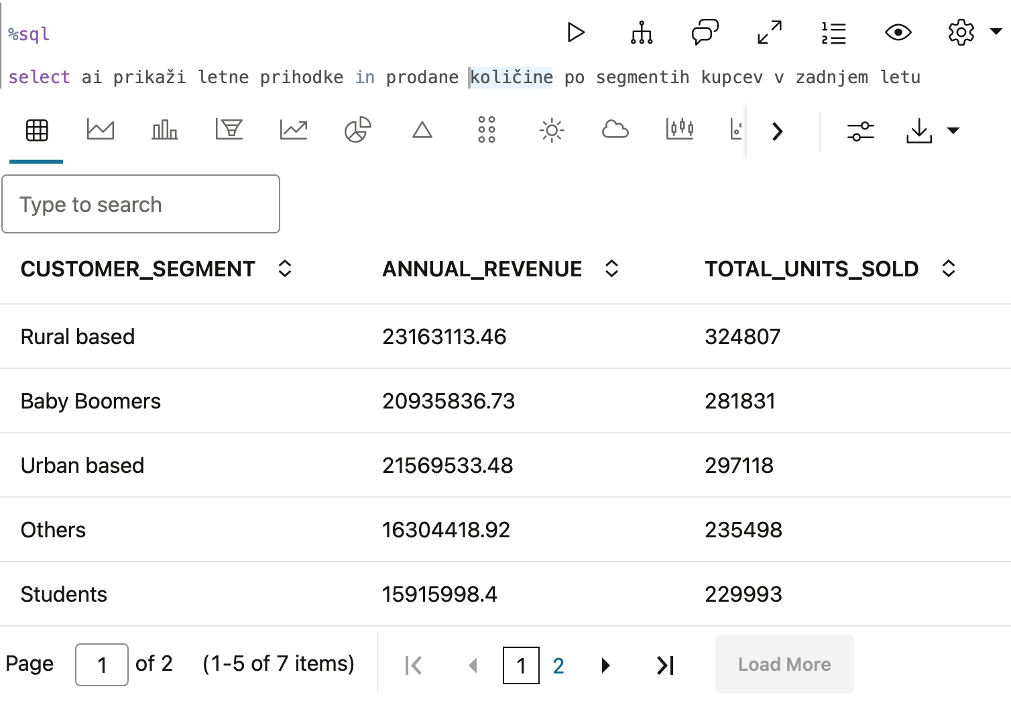1011x703 pixels.
Task: Expand the download options dropdown arrow
Action: 953,130
